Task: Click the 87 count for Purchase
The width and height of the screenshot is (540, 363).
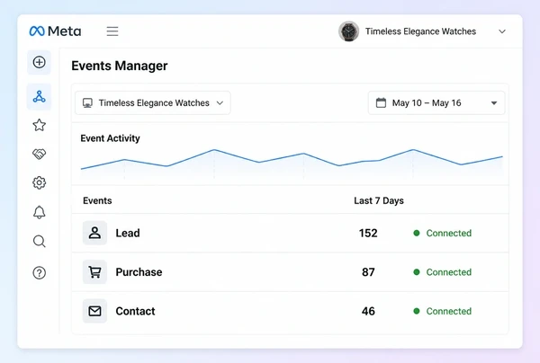Action: [368, 272]
